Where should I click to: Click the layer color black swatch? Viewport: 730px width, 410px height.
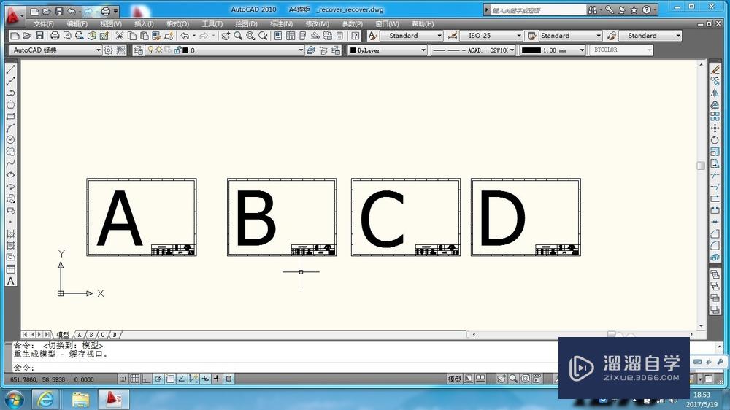pos(185,50)
